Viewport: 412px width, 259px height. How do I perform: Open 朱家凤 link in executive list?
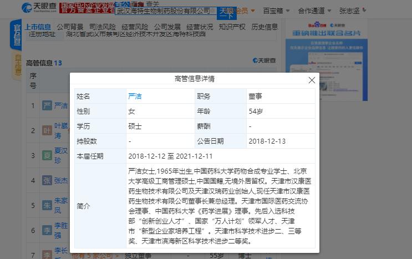(x=61, y=205)
